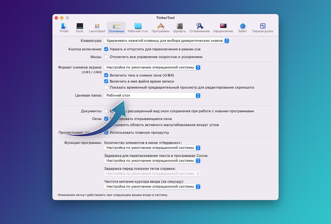This screenshot has width=331, height=224.
Task: Toggle Нажать и отпустить для режима сна
Action: (106, 49)
